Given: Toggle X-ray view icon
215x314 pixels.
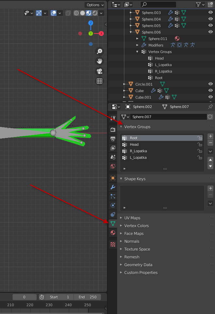Looking at the screenshot, I should click(68, 13).
